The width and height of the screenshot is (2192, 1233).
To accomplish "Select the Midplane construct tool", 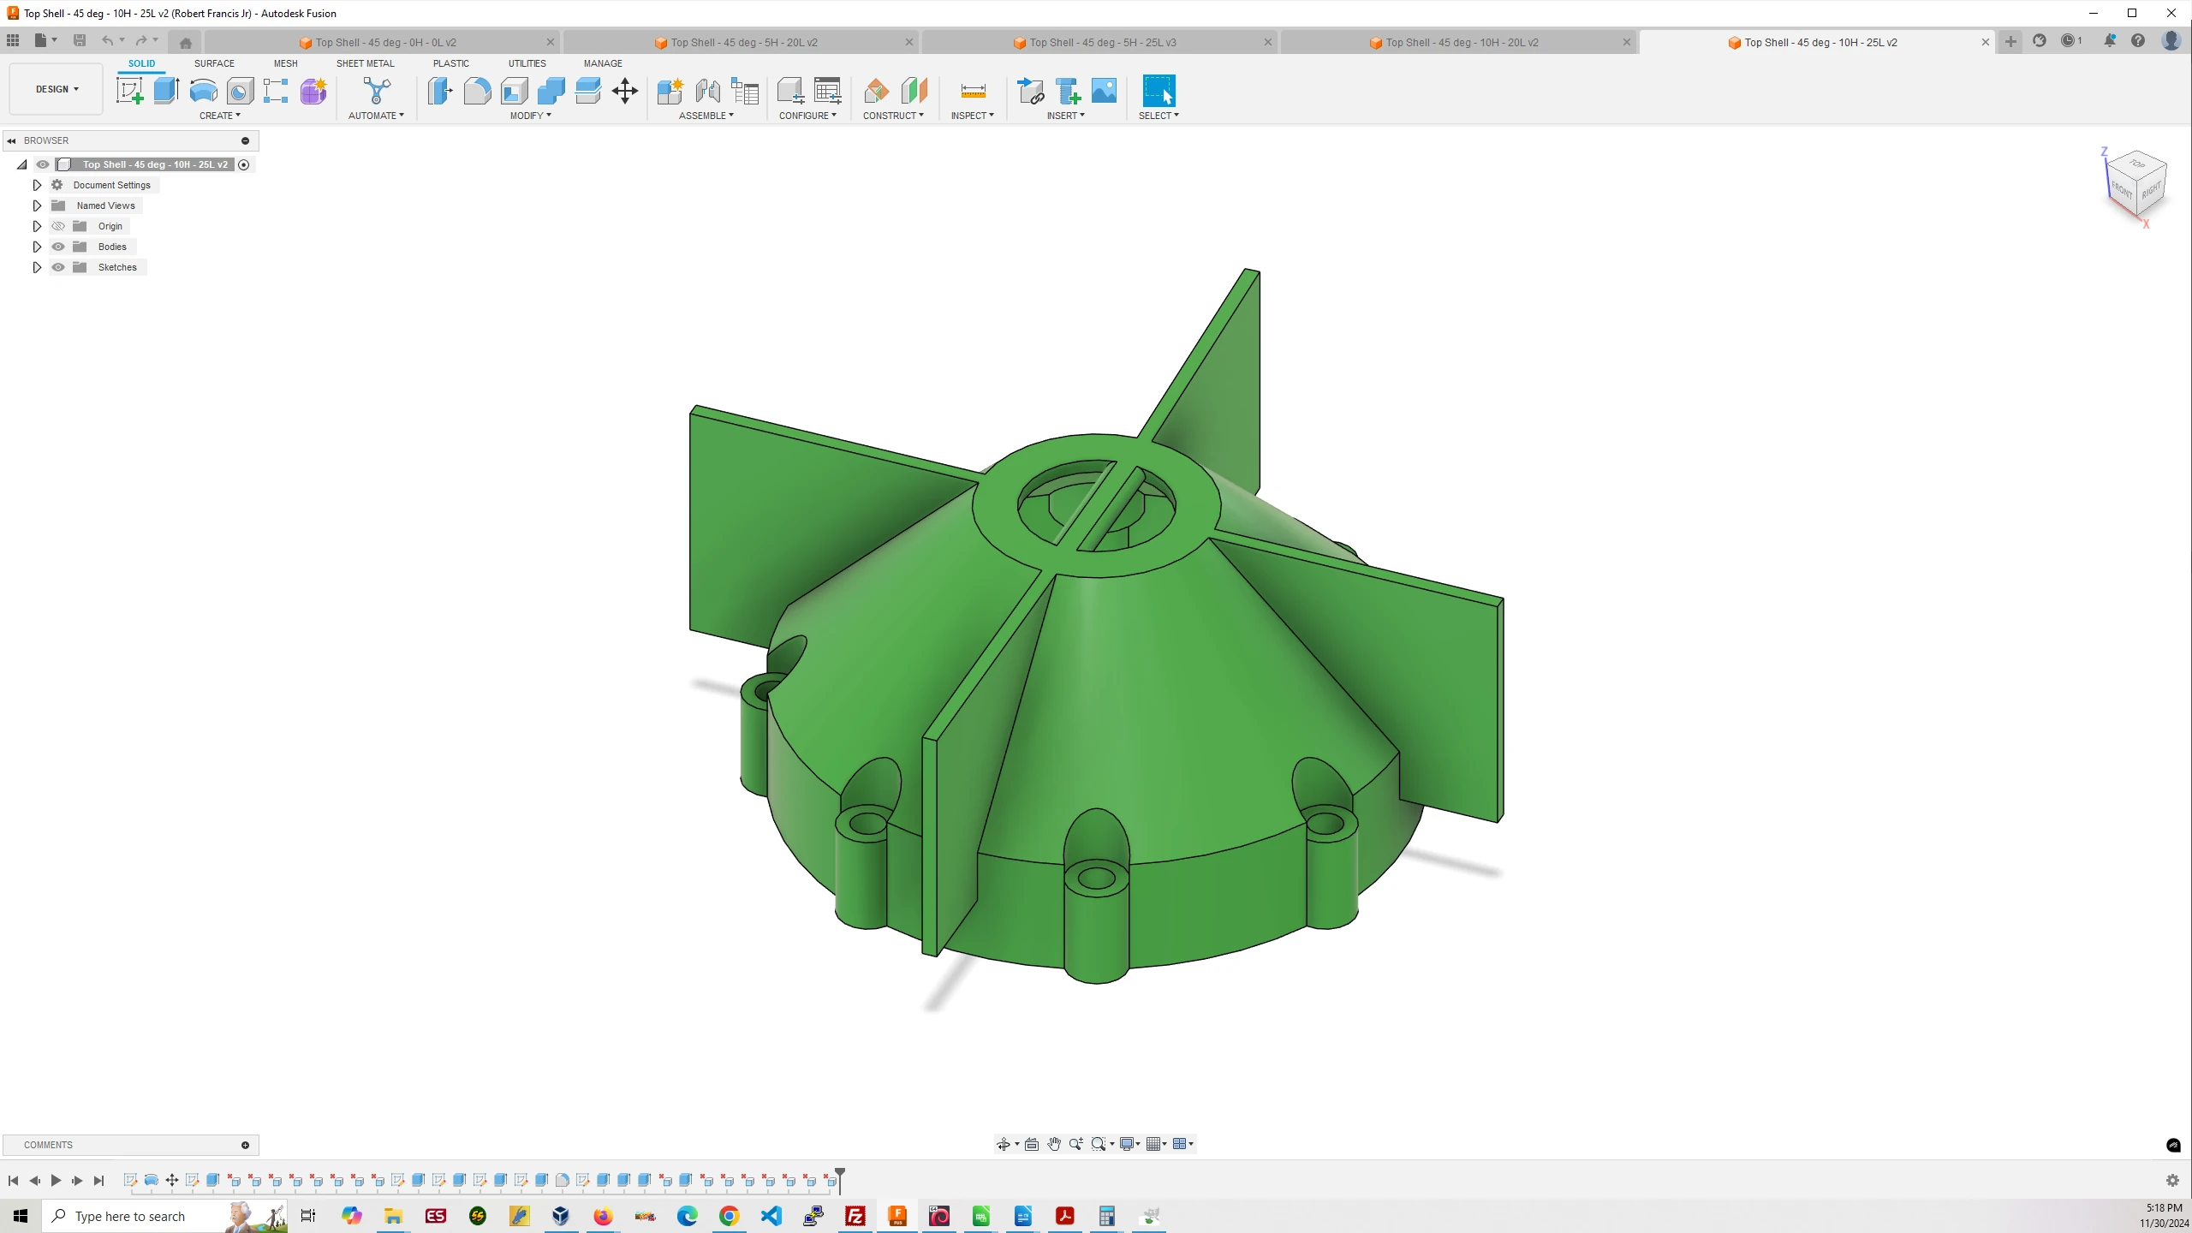I will (x=914, y=91).
